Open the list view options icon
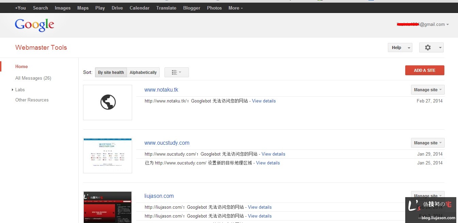Viewport: 458px width, 223px height. [176, 73]
